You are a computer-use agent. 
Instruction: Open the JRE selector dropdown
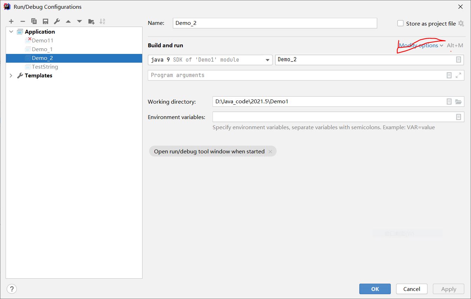click(268, 60)
